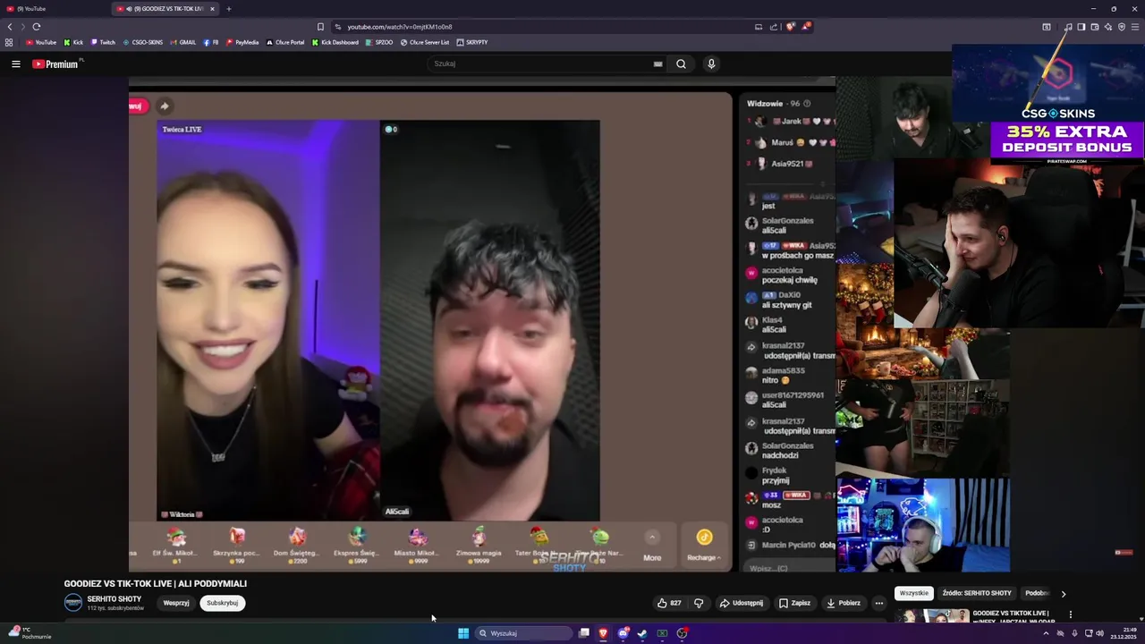Select the Źródło: SERHITO SHOTY chip
Image resolution: width=1145 pixels, height=644 pixels.
977,593
